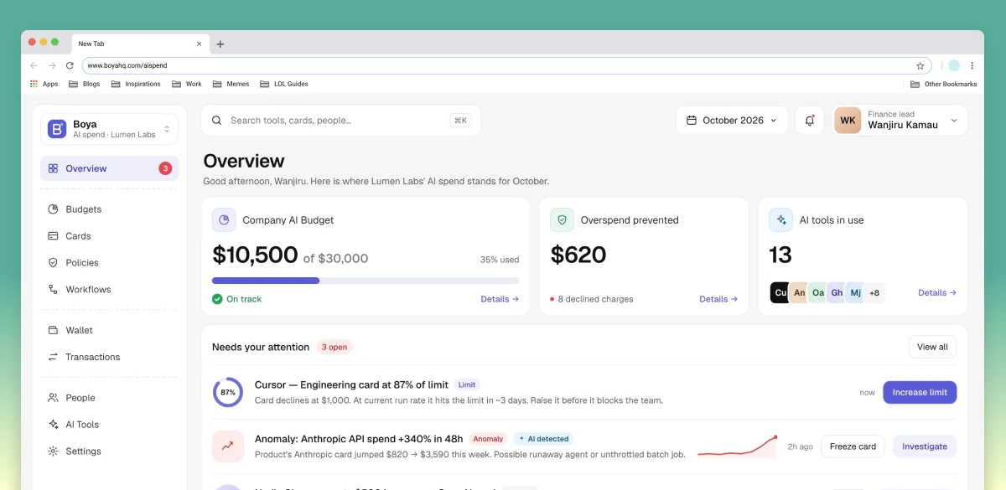
Task: Click the Freeze card button
Action: pos(853,446)
